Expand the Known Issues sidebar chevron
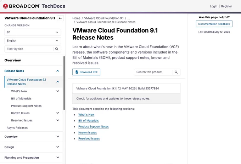This screenshot has width=241, height=164. (x=58, y=113)
